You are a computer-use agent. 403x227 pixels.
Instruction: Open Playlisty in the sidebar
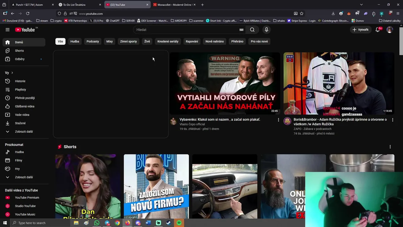tap(24, 90)
